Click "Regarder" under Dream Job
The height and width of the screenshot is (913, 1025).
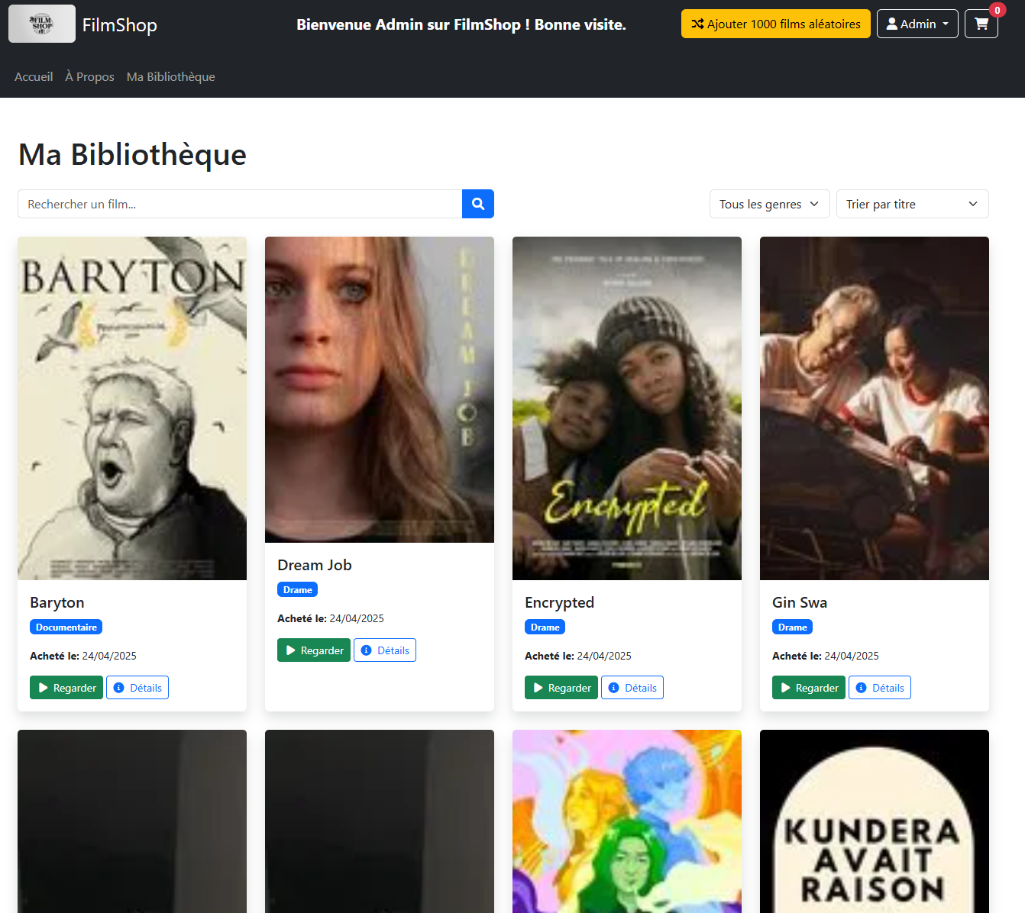coord(313,650)
